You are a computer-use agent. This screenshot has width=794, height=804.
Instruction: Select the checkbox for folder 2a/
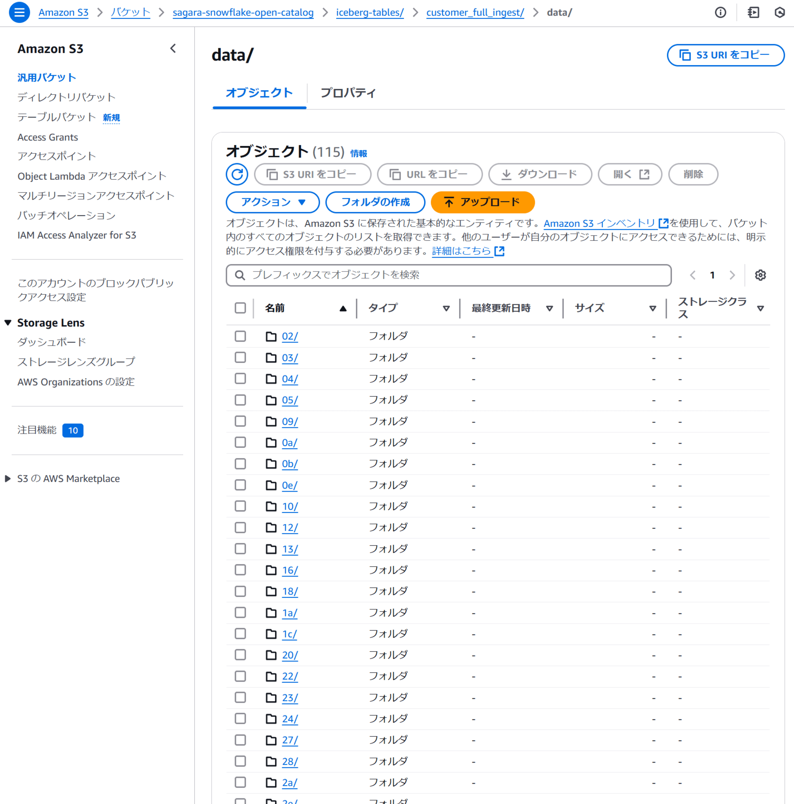click(x=240, y=783)
